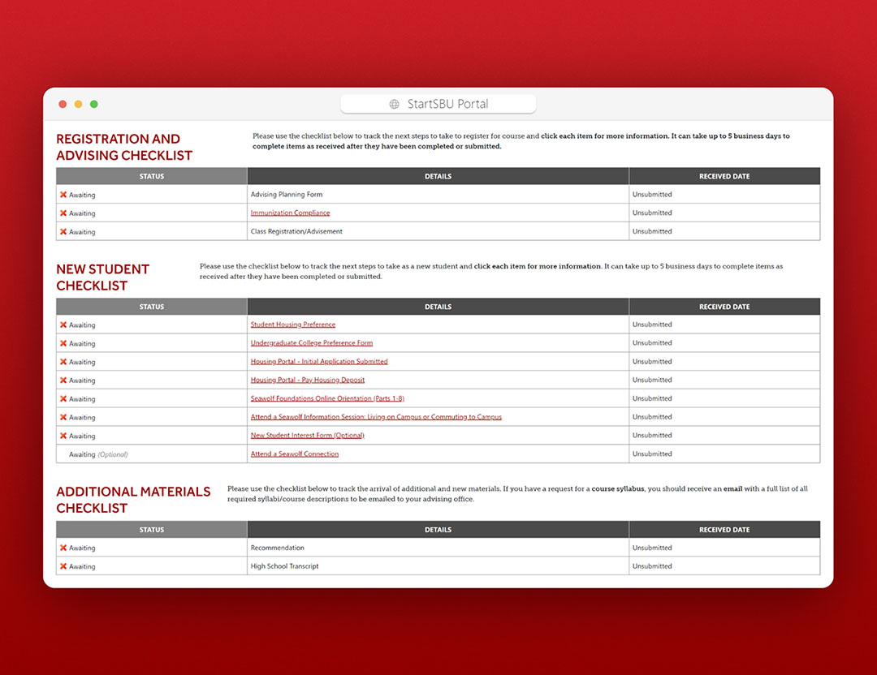Click the Housing Portal - Initial Application Submitted link
The width and height of the screenshot is (877, 675).
click(x=317, y=361)
